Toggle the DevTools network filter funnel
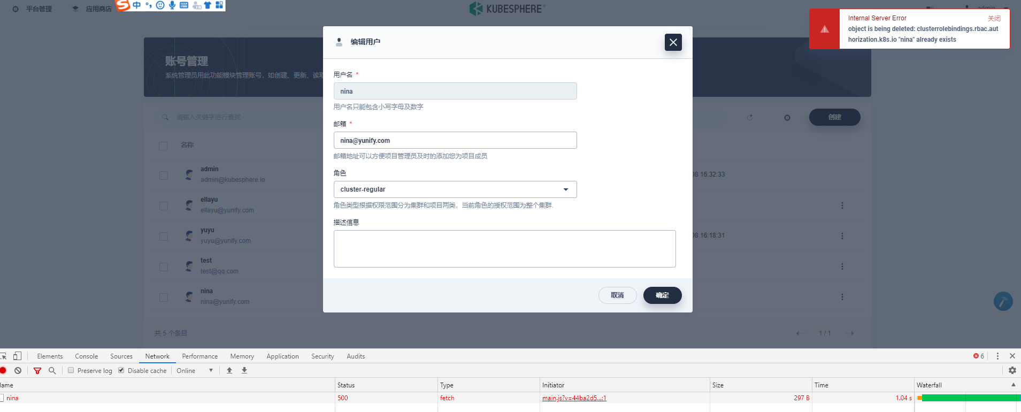 point(37,370)
